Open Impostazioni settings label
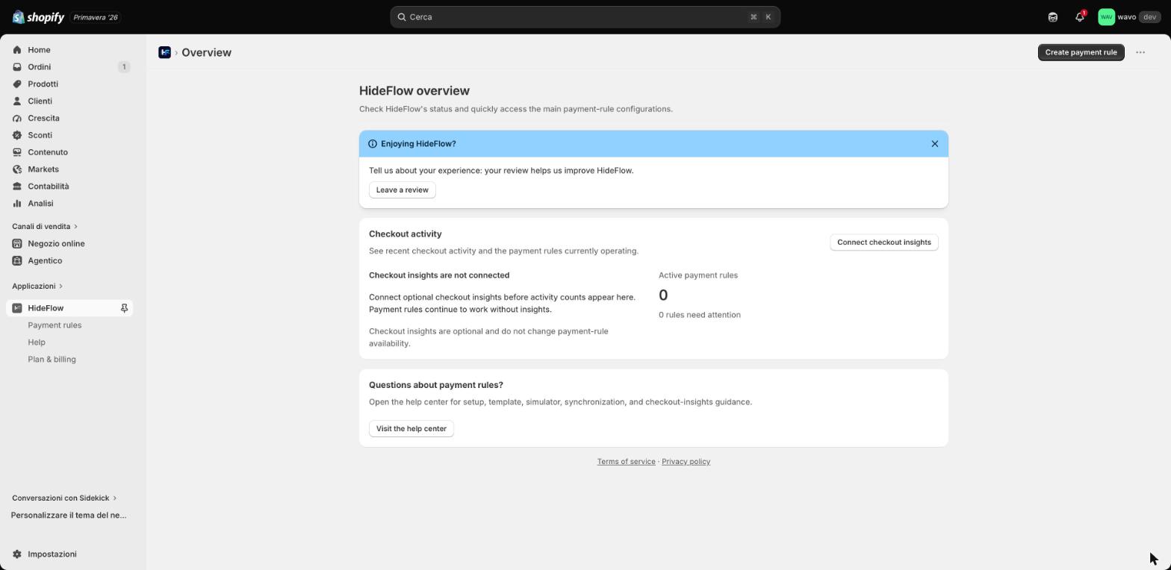Image resolution: width=1171 pixels, height=570 pixels. [52, 554]
